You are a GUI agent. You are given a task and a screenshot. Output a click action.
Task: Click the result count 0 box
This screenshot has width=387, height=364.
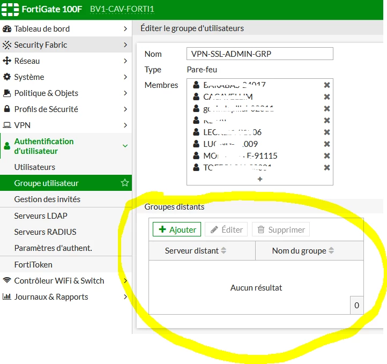(356, 305)
